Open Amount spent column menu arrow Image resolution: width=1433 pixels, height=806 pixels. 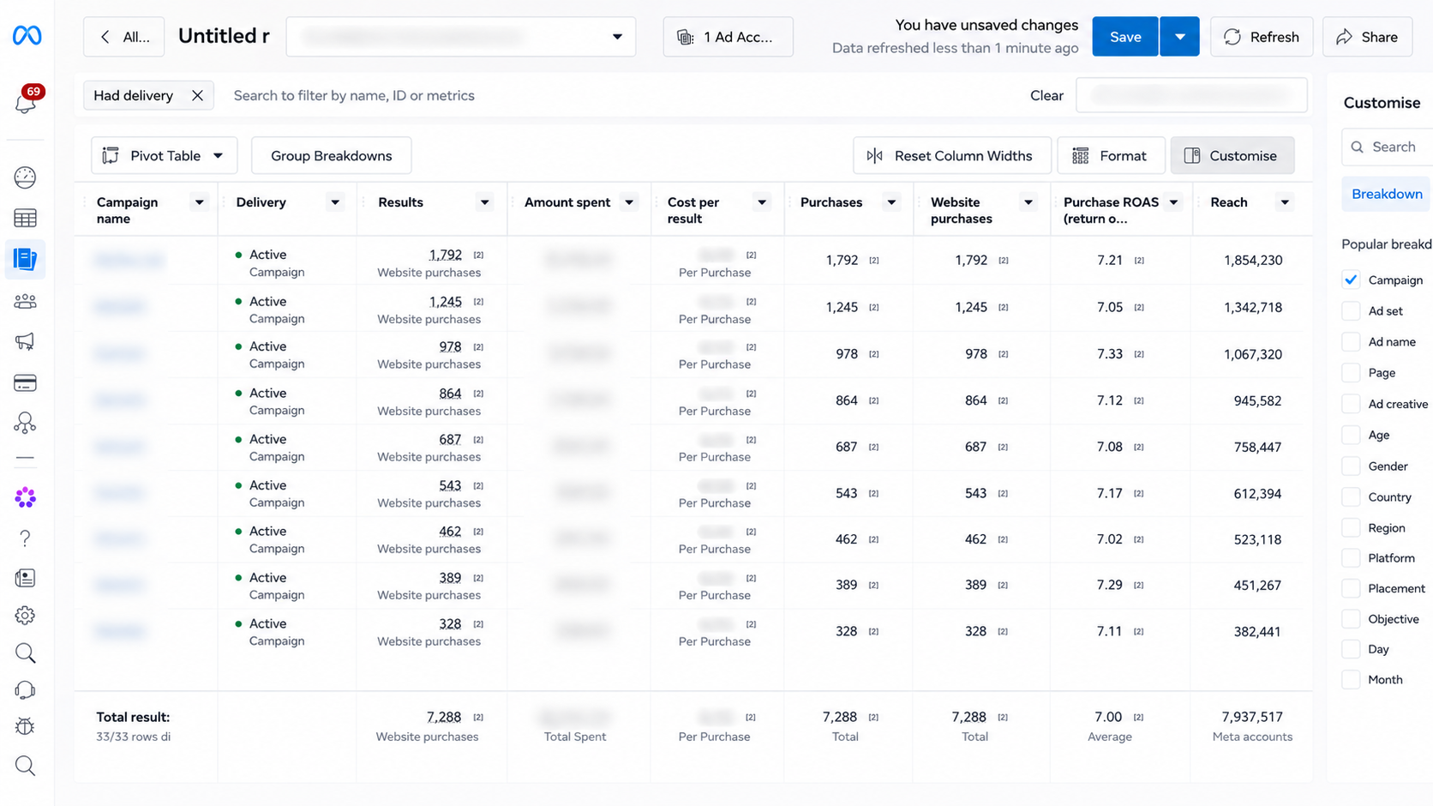pyautogui.click(x=629, y=202)
